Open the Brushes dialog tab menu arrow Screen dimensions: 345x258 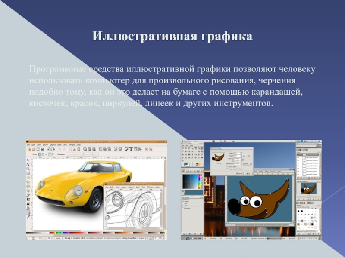[318, 206]
